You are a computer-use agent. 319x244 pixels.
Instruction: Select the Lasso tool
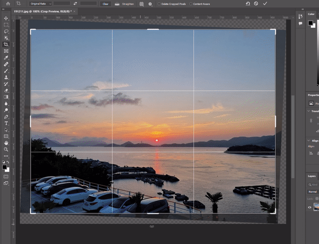pyautogui.click(x=6, y=31)
